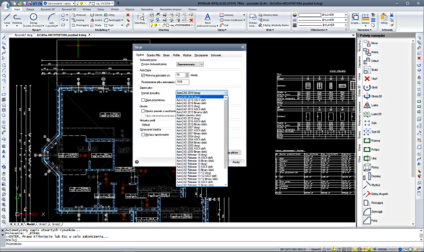Pick Fazuj chamfer in tool palette

(x=370, y=220)
